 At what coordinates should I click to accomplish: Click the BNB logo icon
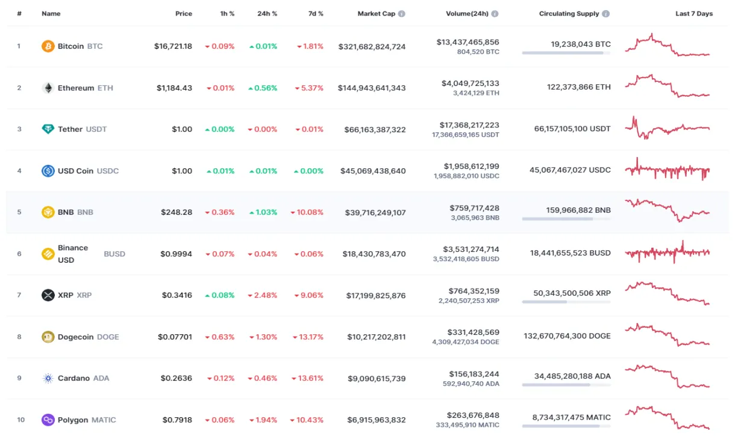[48, 212]
